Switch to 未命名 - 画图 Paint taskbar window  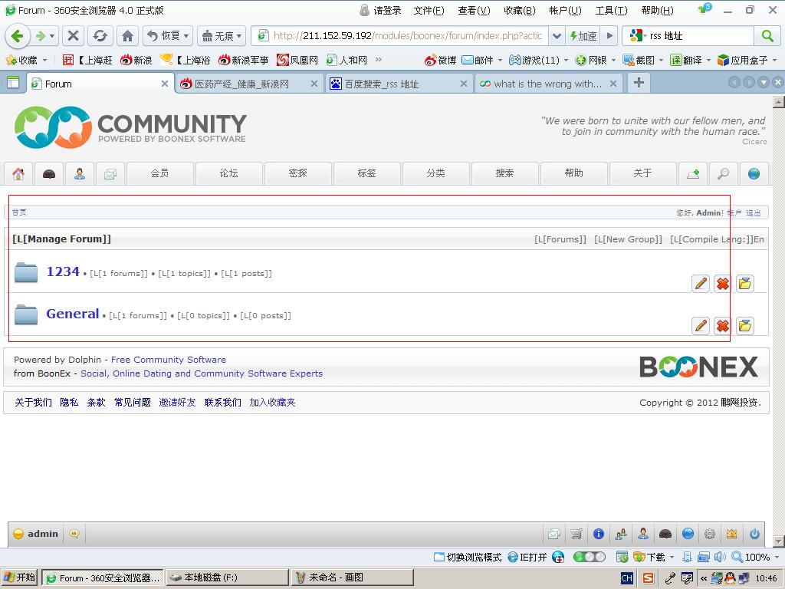[x=353, y=577]
